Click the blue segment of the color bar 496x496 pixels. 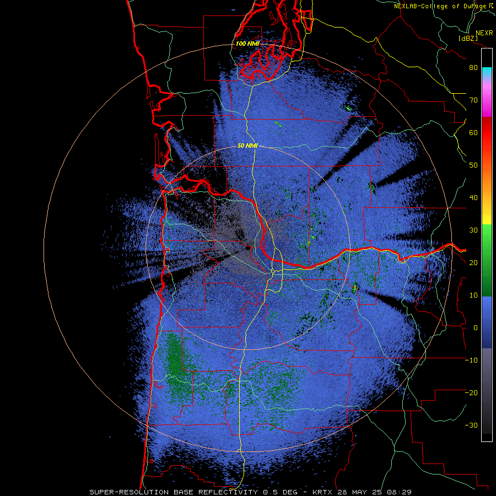(x=487, y=322)
